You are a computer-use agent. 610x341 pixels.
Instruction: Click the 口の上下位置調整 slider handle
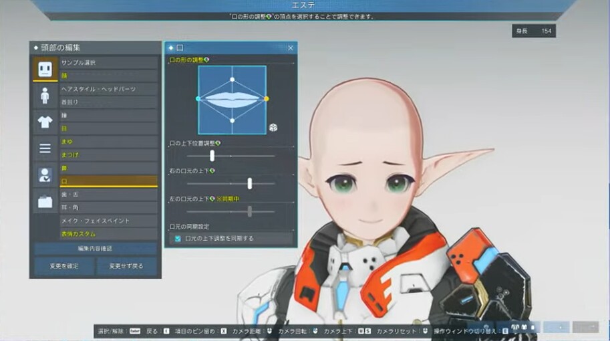click(212, 156)
